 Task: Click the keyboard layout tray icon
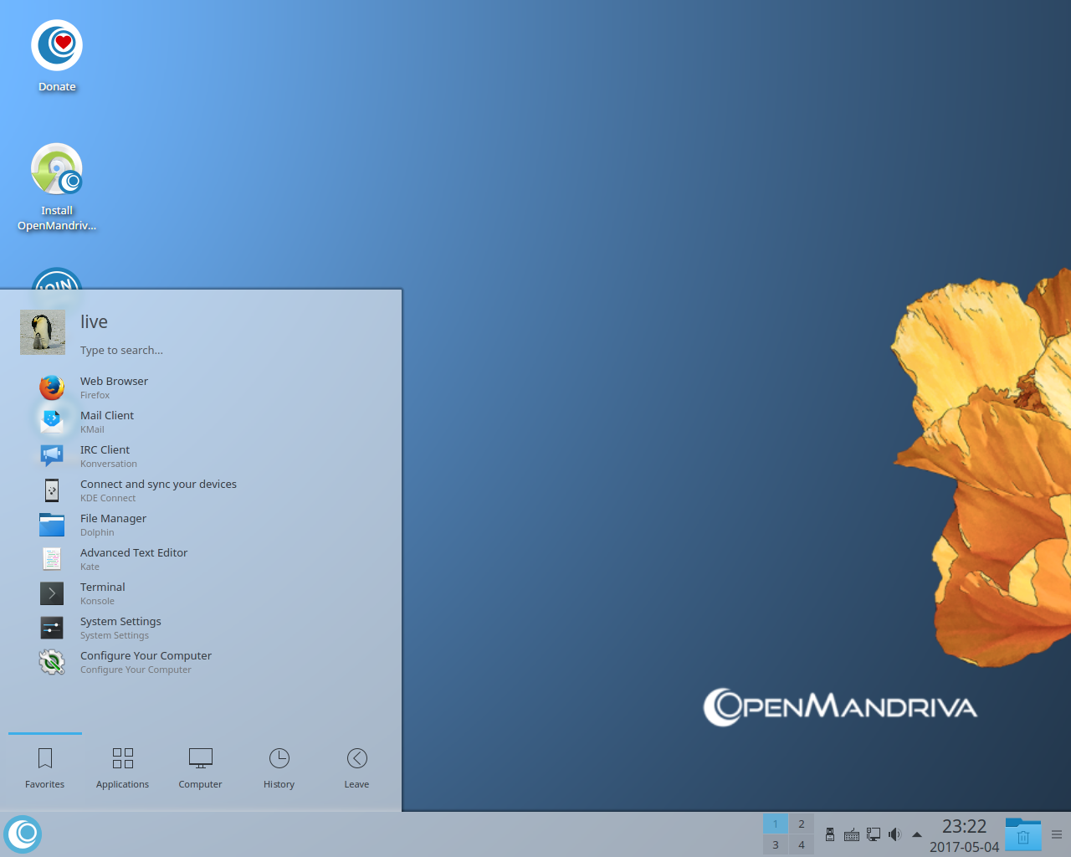pyautogui.click(x=852, y=834)
